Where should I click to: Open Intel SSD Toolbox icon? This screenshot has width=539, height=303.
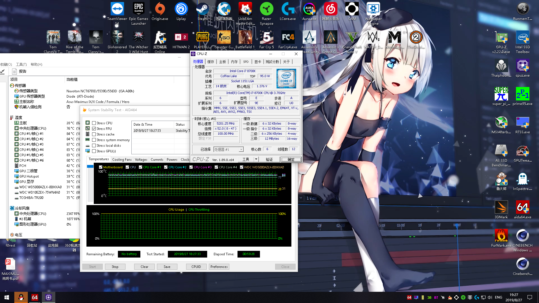522,42
